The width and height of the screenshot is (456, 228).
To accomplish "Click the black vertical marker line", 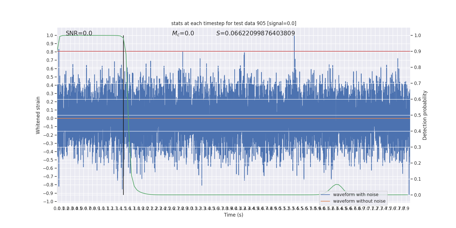I will [123, 115].
